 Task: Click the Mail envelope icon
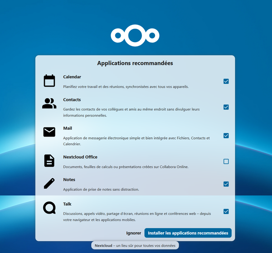[x=49, y=132]
